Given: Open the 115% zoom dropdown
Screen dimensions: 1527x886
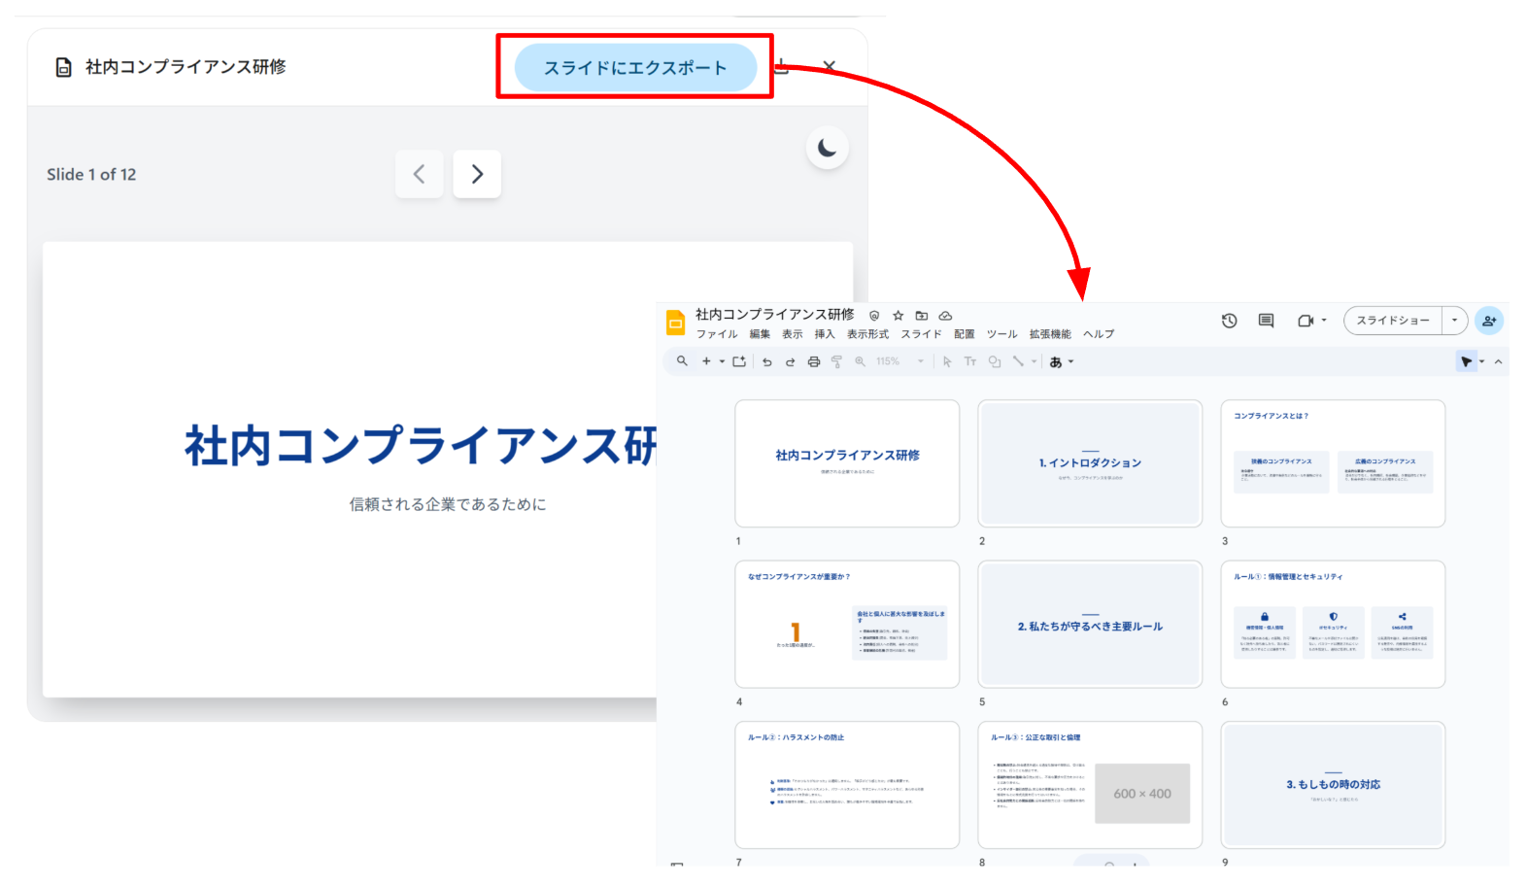Looking at the screenshot, I should coord(900,361).
